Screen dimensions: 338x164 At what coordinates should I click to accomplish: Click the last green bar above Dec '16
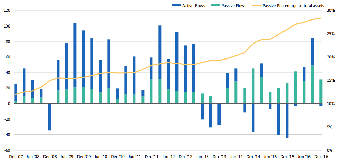(x=321, y=91)
